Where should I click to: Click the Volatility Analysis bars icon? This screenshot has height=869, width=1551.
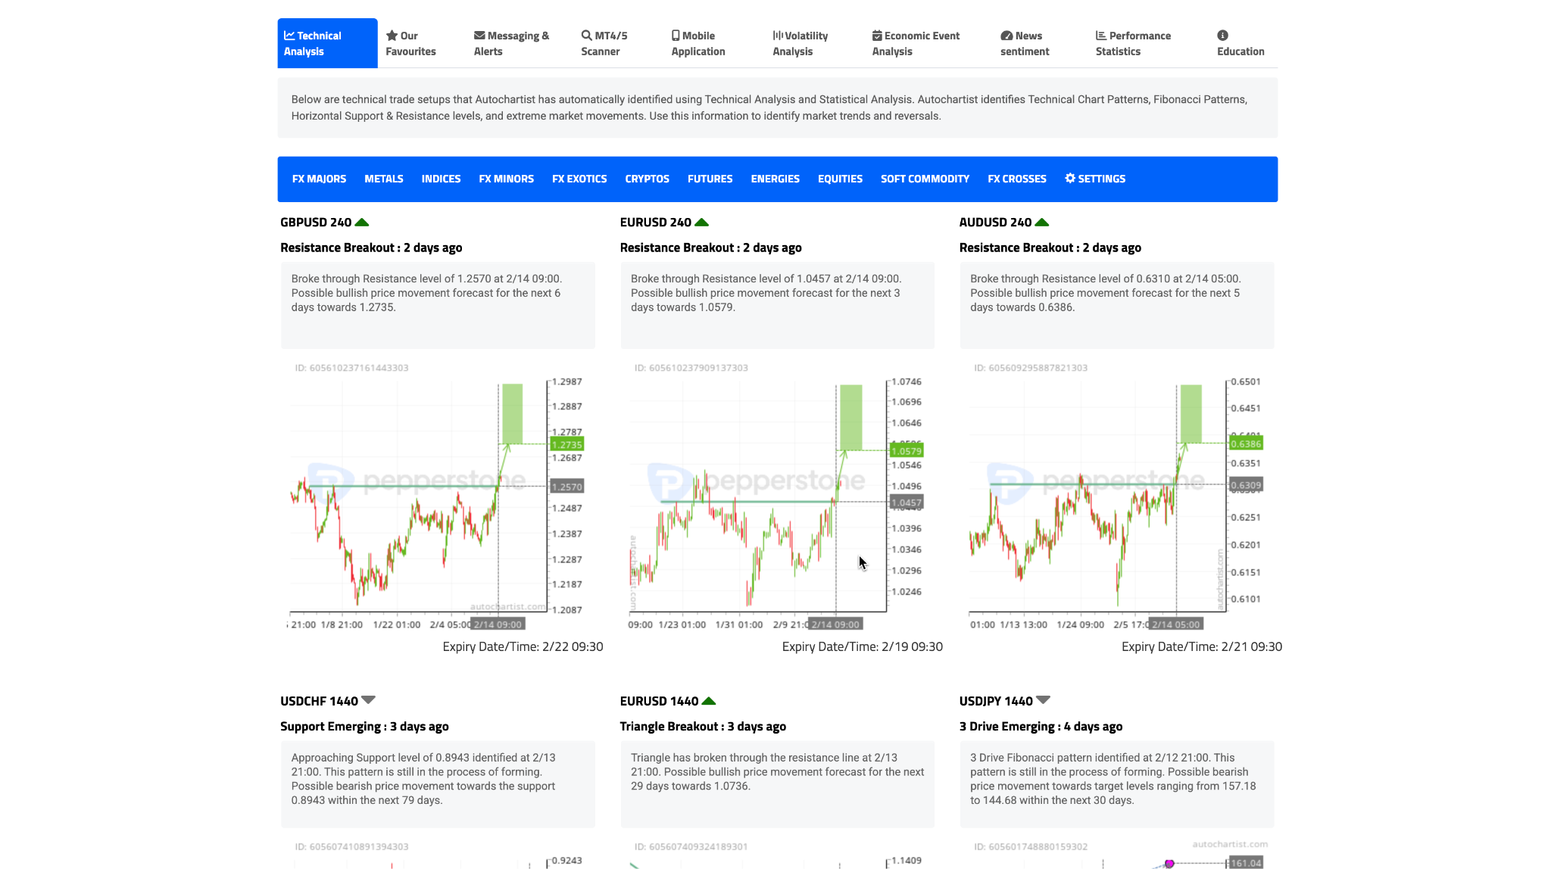tap(778, 36)
